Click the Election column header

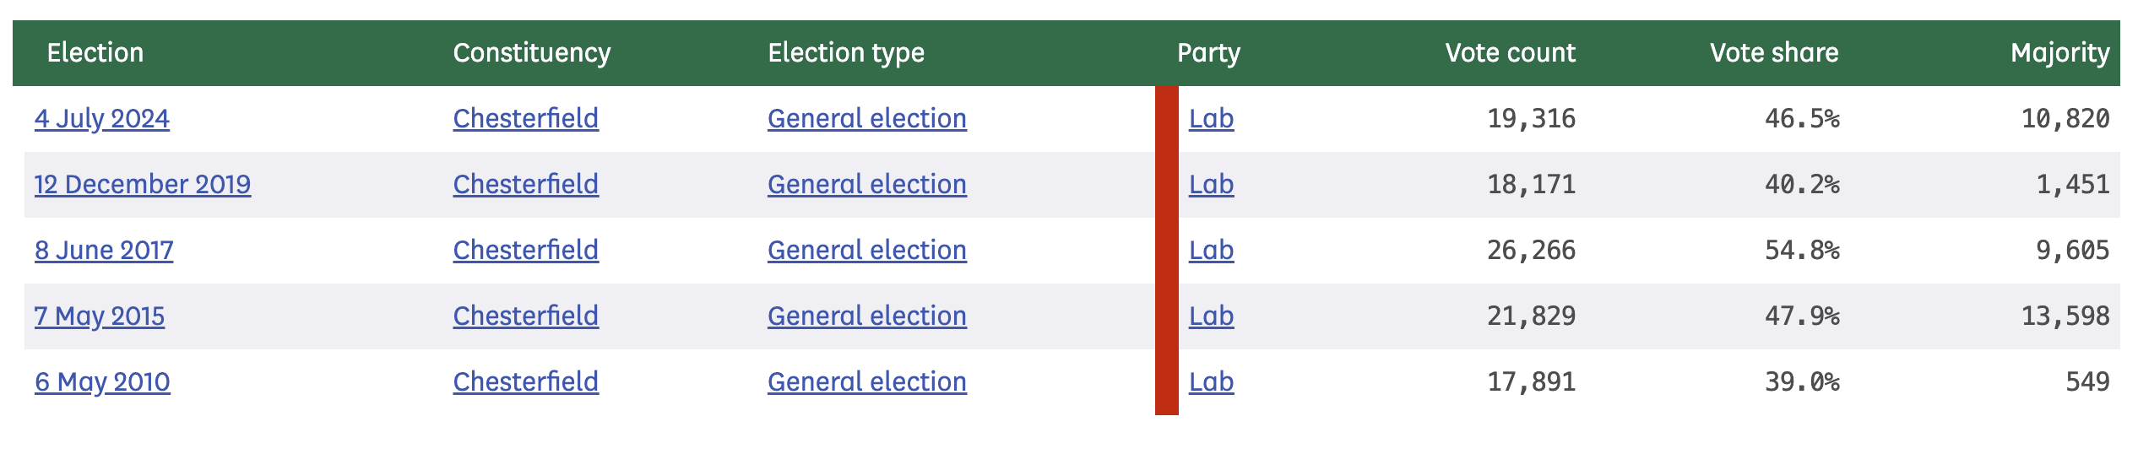[95, 53]
